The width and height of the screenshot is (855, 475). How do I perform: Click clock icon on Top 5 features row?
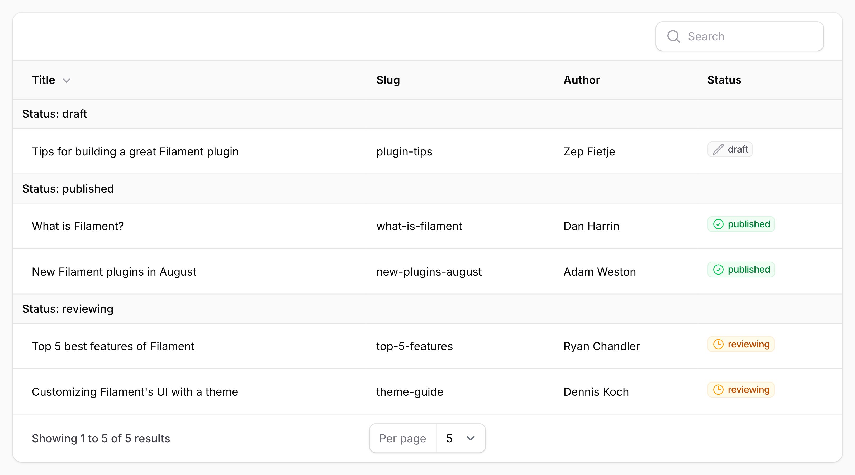click(x=718, y=344)
